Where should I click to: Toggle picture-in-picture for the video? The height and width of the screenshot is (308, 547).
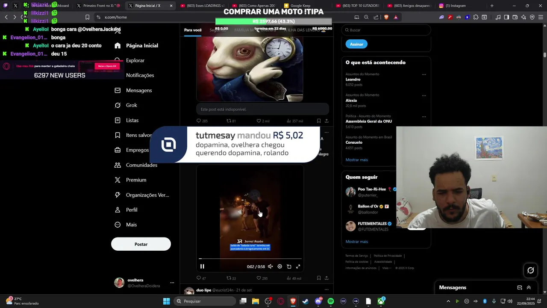click(289, 267)
